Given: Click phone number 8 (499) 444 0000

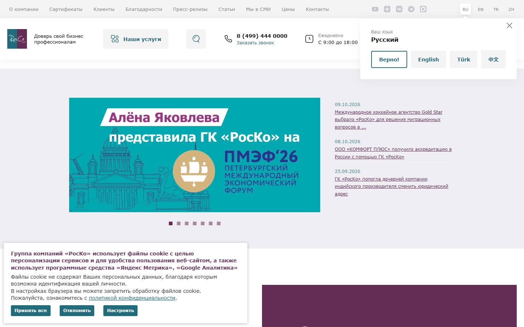Looking at the screenshot, I should [262, 36].
